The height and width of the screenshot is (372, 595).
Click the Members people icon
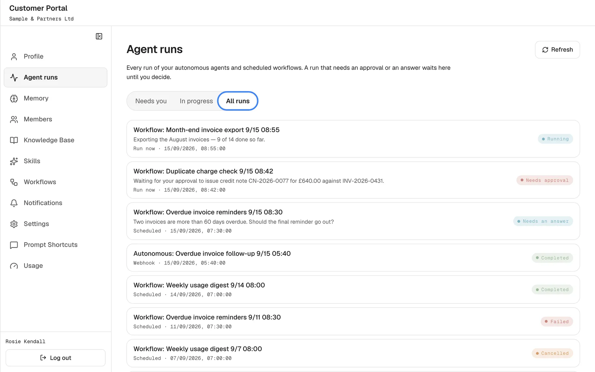(x=14, y=119)
